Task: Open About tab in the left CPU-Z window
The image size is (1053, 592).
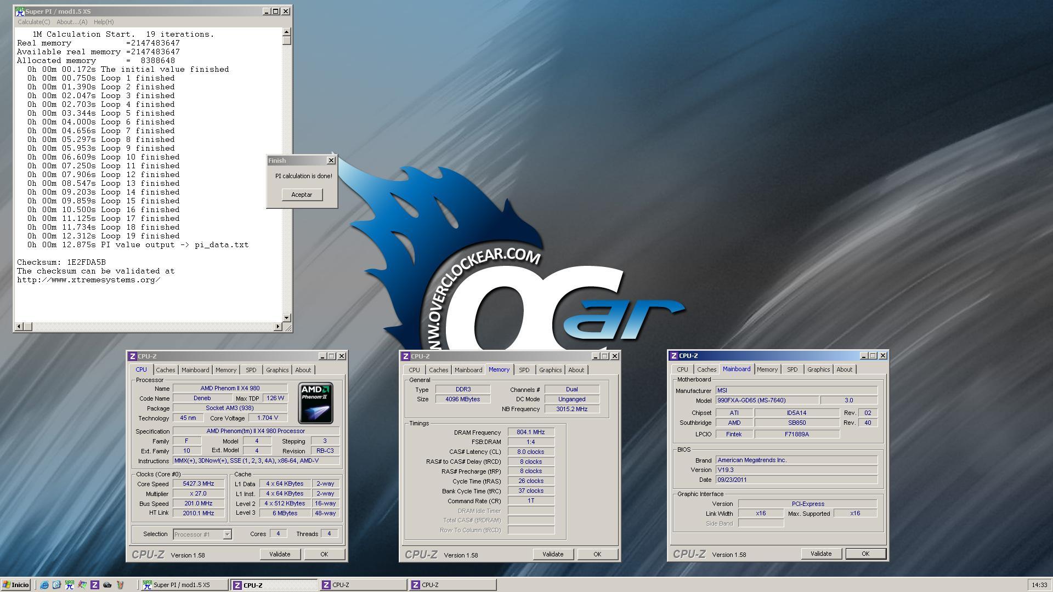Action: pyautogui.click(x=303, y=370)
